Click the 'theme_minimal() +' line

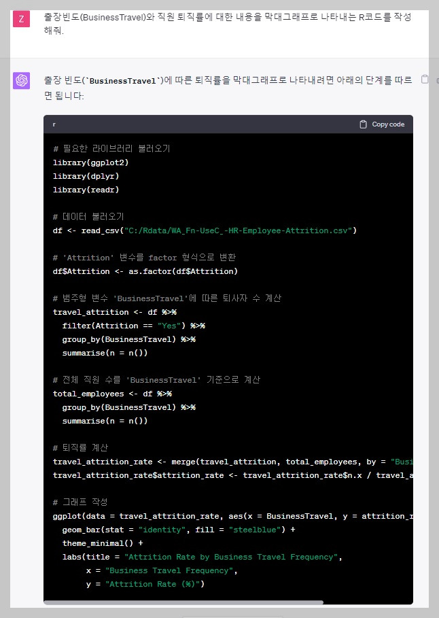click(103, 543)
